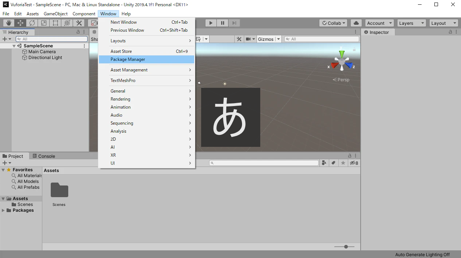Click the Collab button
This screenshot has height=258, width=461.
[x=334, y=23]
